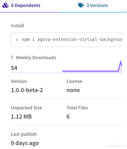This screenshot has height=149, width=127.
Task: Click the Versions tags icon
Action: [x=81, y=5]
